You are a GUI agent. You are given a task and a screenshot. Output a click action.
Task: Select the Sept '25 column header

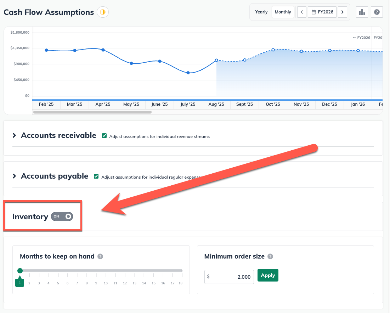[x=245, y=104]
